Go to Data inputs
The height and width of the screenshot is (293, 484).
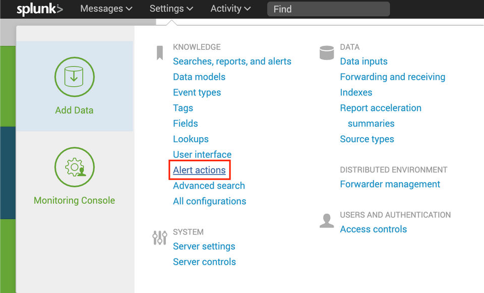(x=364, y=62)
